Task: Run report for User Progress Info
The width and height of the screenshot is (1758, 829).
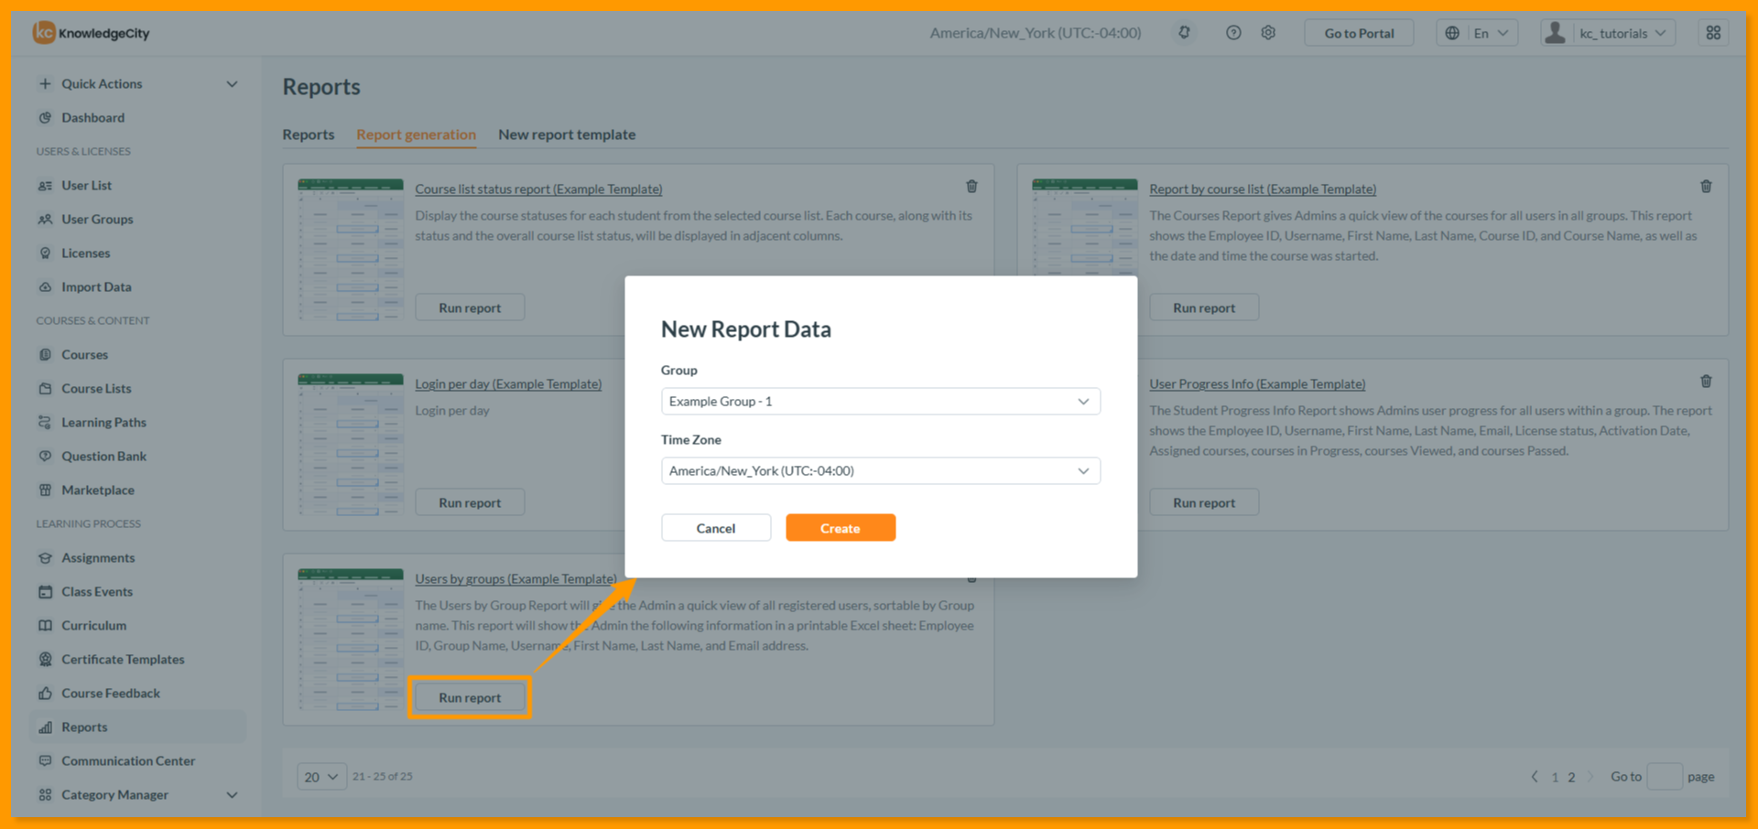Action: tap(1204, 502)
